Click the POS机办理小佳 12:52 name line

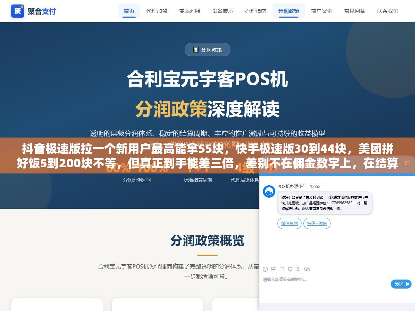tap(299, 186)
